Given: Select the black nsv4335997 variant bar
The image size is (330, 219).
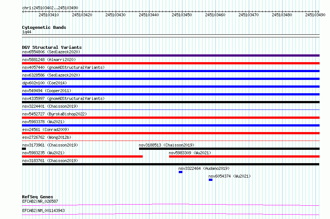Looking at the screenshot, I should tap(171, 102).
